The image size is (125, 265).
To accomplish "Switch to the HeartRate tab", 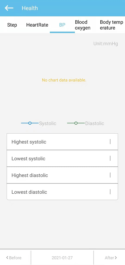I will click(x=37, y=25).
